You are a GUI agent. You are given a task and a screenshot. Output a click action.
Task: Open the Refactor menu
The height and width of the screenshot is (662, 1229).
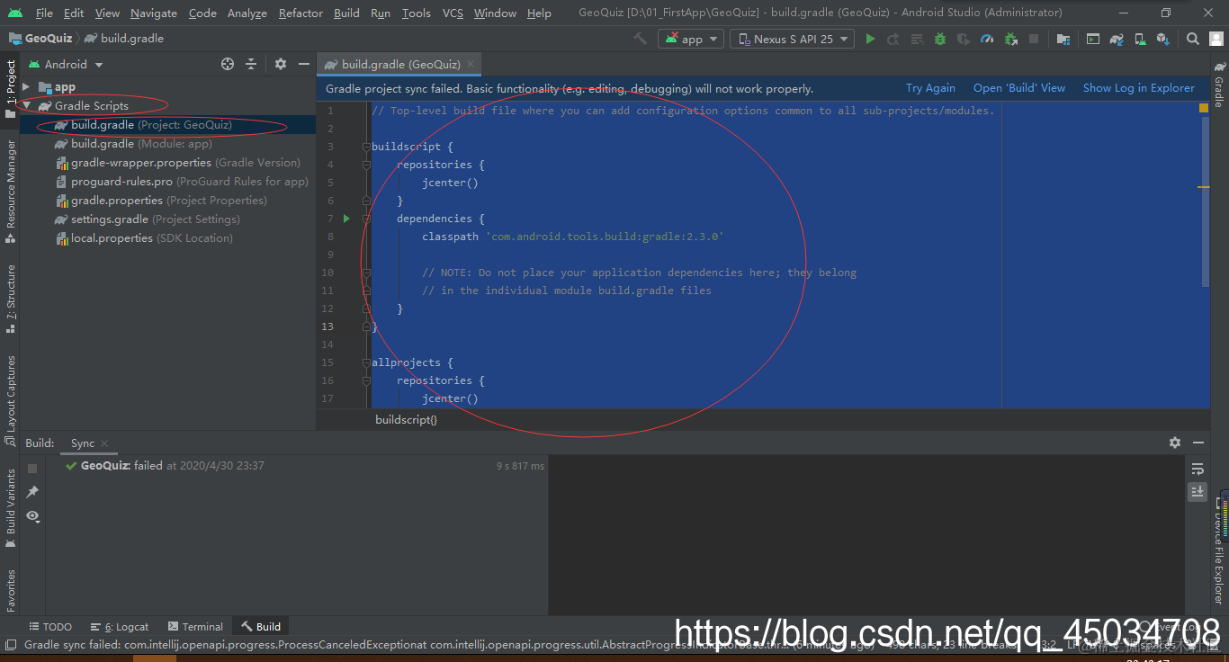click(301, 13)
